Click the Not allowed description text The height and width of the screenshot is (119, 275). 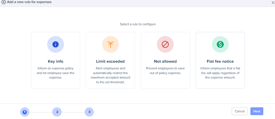(x=165, y=70)
